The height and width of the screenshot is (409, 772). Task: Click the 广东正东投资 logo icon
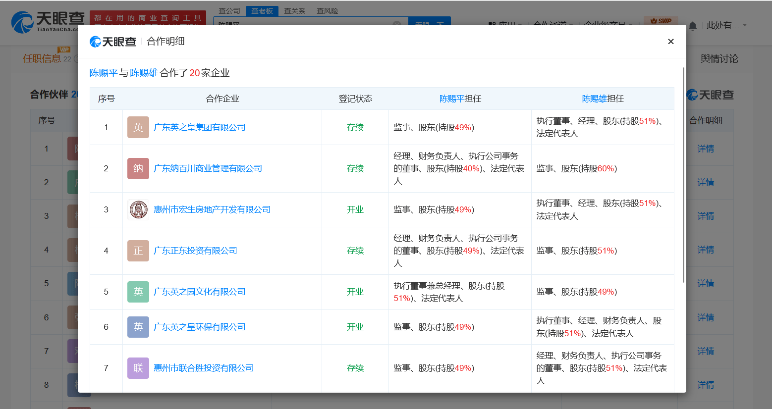(x=138, y=251)
